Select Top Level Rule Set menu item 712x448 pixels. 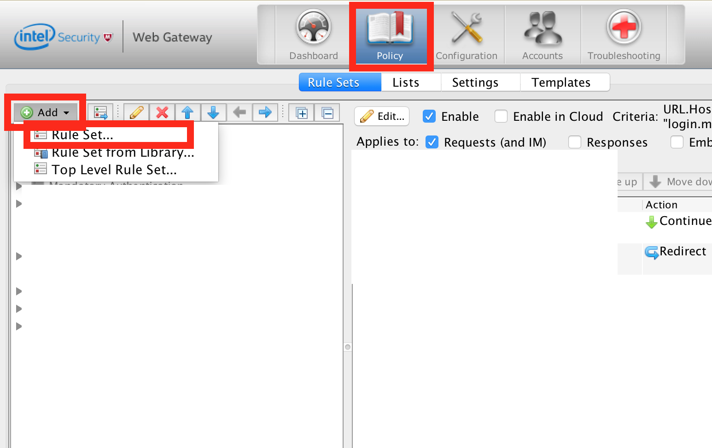click(x=114, y=170)
